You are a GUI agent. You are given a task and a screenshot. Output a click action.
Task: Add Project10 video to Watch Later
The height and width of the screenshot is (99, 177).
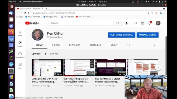(x=92, y=62)
